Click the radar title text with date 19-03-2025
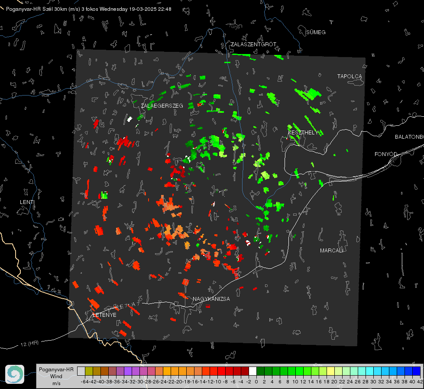Viewport: 424px width, 389px height. pyautogui.click(x=89, y=9)
